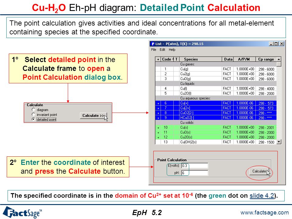Toggle the + mark for HCuO2[-] row
The image size is (292, 219).
tap(158, 118)
